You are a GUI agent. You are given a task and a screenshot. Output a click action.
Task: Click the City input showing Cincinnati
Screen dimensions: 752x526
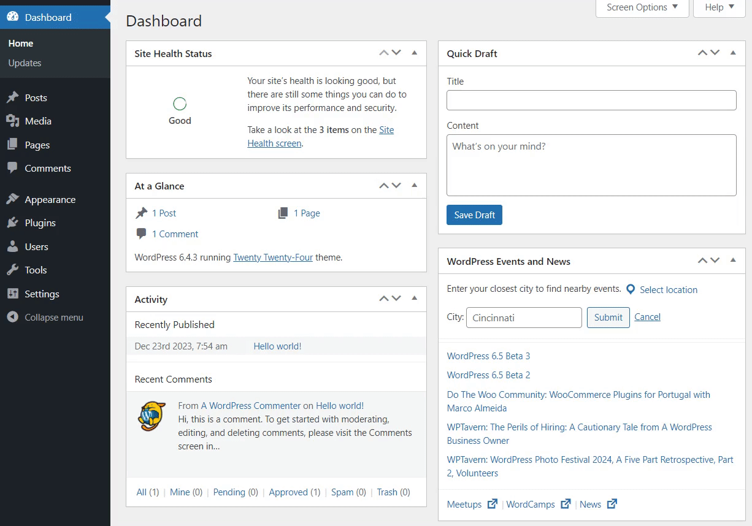[x=524, y=318]
